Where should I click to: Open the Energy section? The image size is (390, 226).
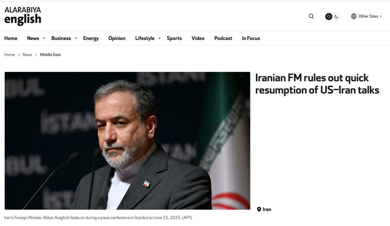pos(91,38)
